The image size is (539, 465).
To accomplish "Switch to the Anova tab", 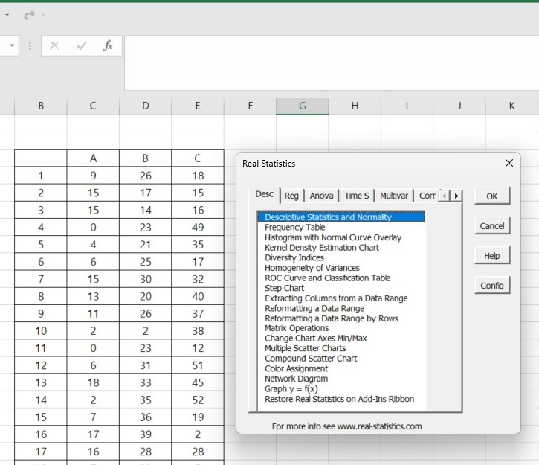I will 321,196.
